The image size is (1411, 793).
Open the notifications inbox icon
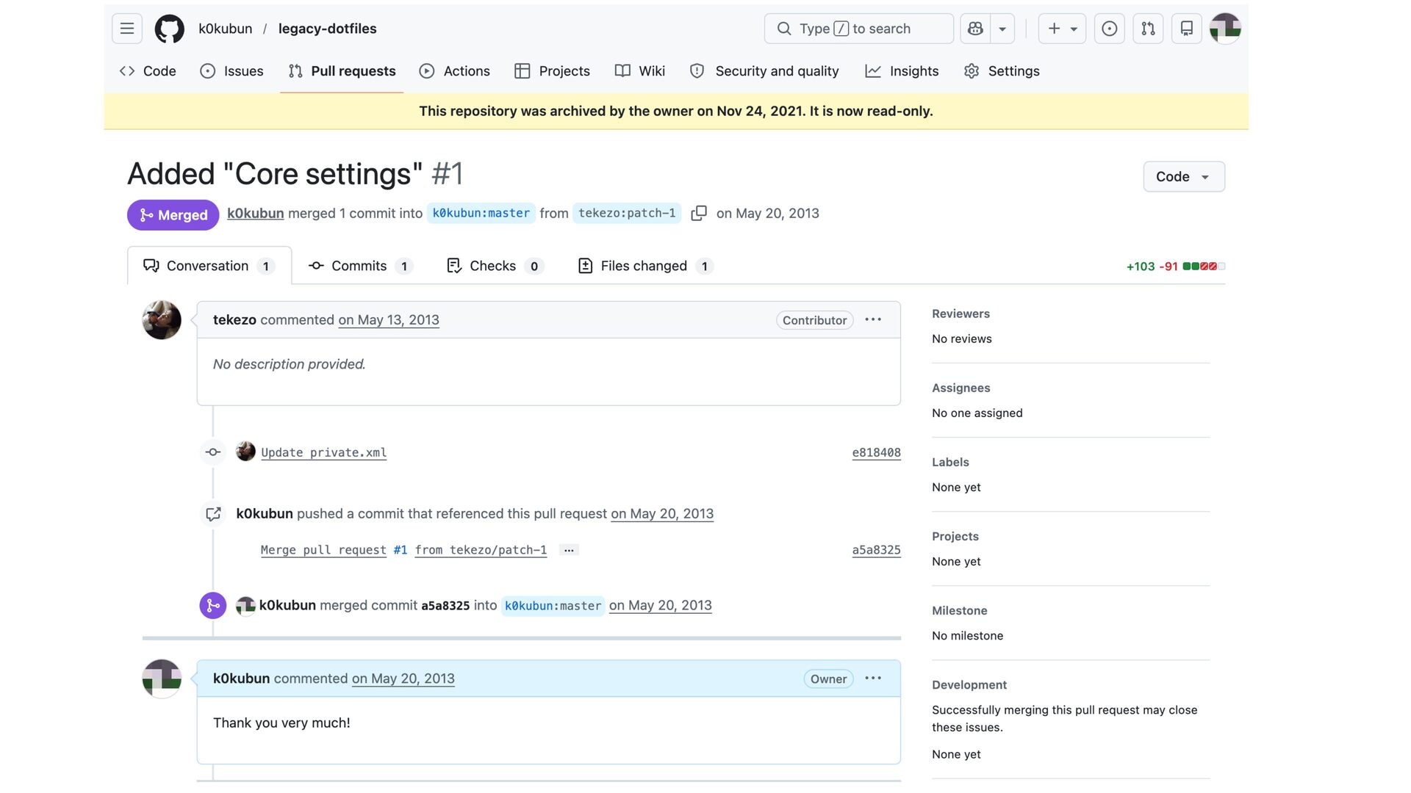click(1186, 29)
